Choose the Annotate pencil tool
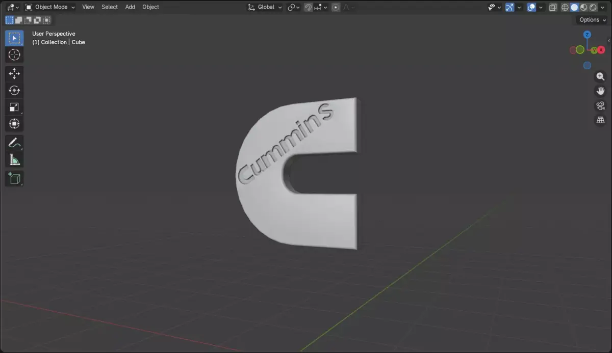The height and width of the screenshot is (353, 612). [x=14, y=143]
